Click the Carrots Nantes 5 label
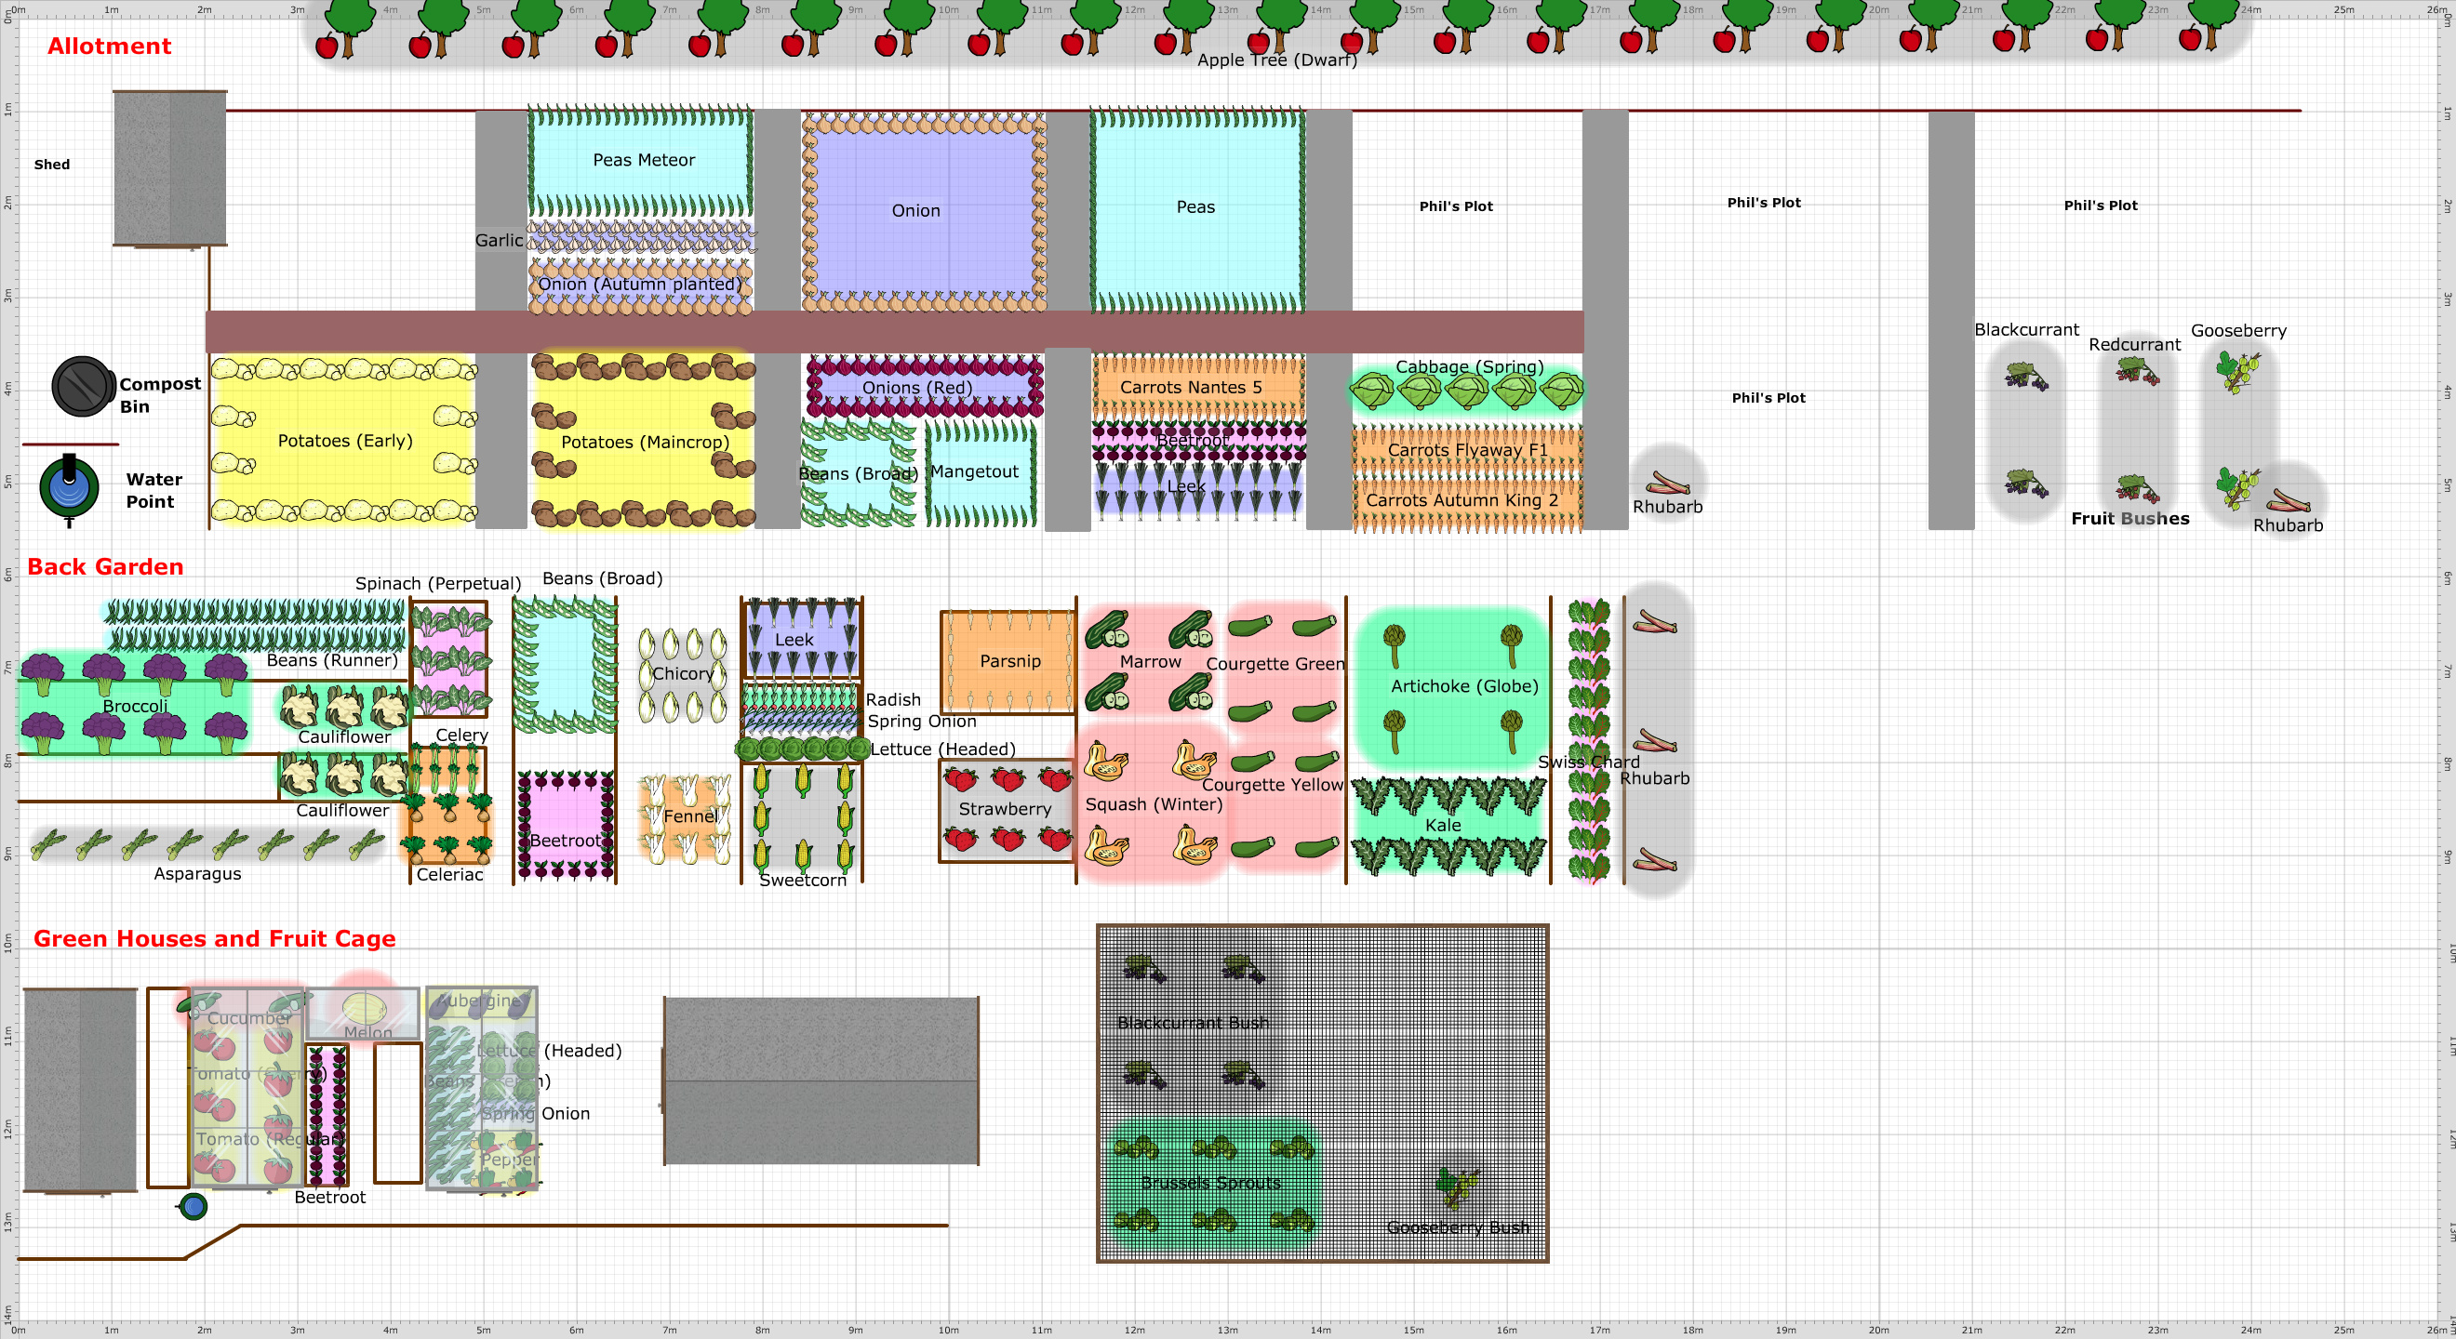2456x1339 pixels. click(1191, 387)
